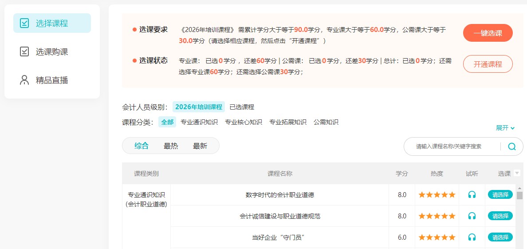Preview audio for 数字时代的会计职业道德
The height and width of the screenshot is (249, 527).
pos(472,194)
